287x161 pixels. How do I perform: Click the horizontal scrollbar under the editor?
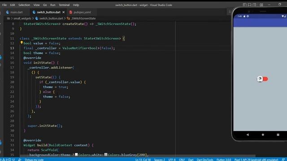(137, 156)
